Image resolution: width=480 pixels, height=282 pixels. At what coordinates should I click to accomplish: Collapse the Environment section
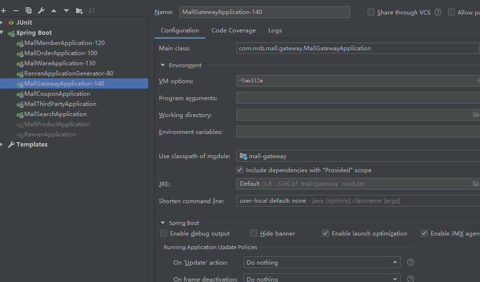tap(163, 65)
